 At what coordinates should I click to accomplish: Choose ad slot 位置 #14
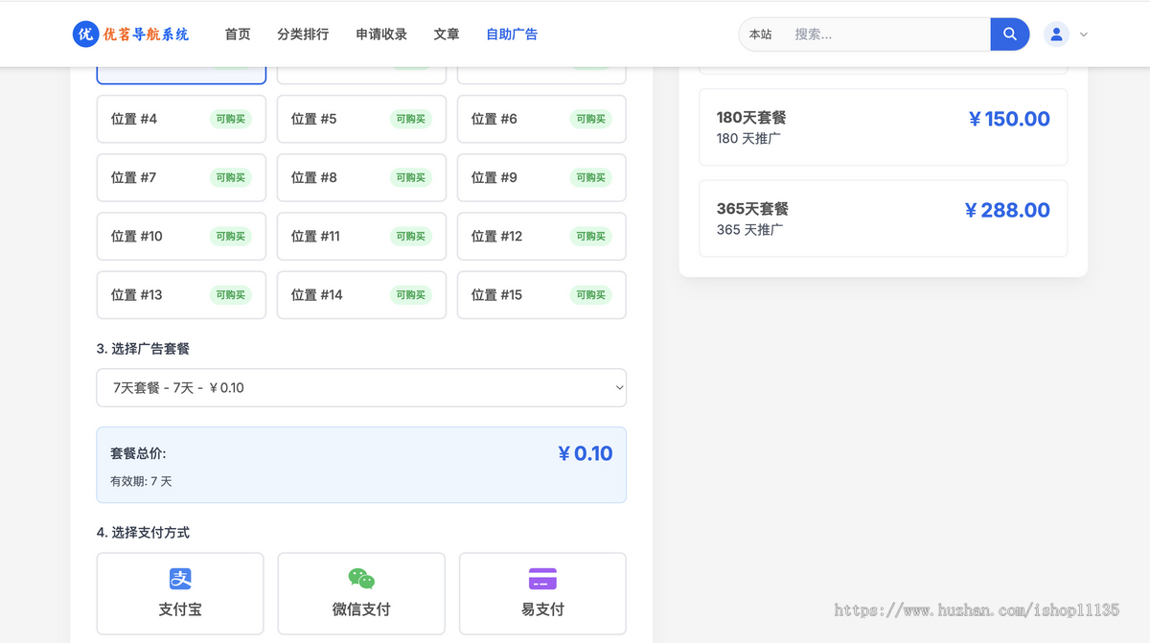coord(361,294)
